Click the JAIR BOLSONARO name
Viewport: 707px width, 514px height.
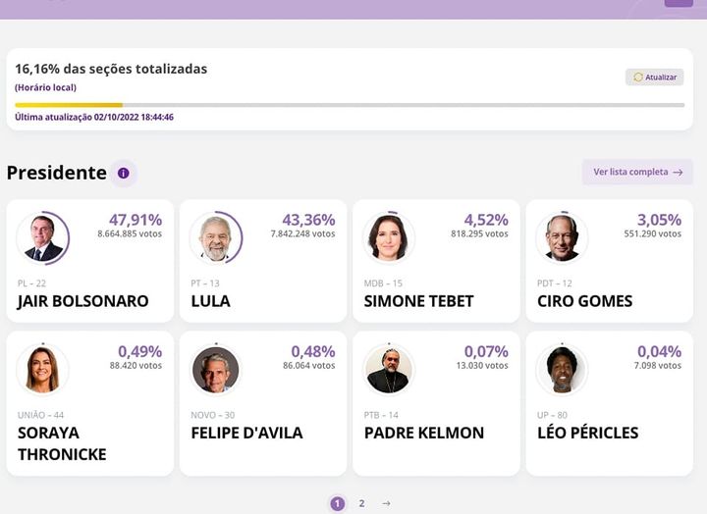tap(83, 301)
